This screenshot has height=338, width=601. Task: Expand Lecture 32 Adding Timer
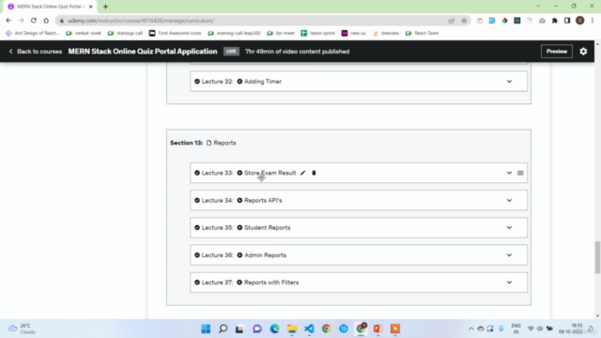[x=509, y=82]
